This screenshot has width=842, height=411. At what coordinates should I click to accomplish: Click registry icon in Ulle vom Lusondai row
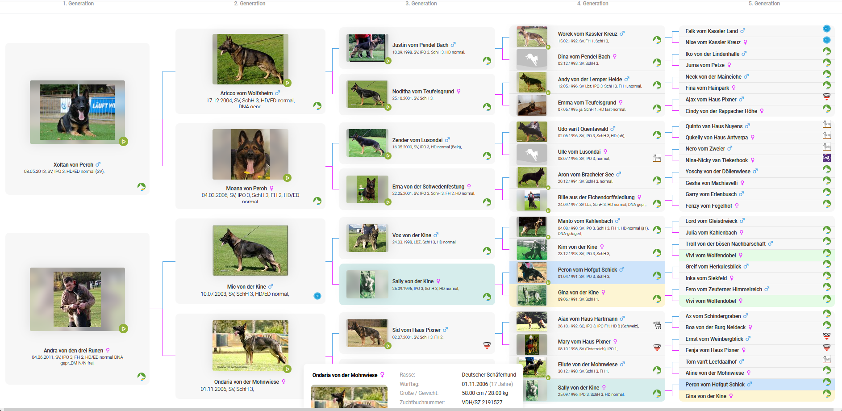pos(657,158)
